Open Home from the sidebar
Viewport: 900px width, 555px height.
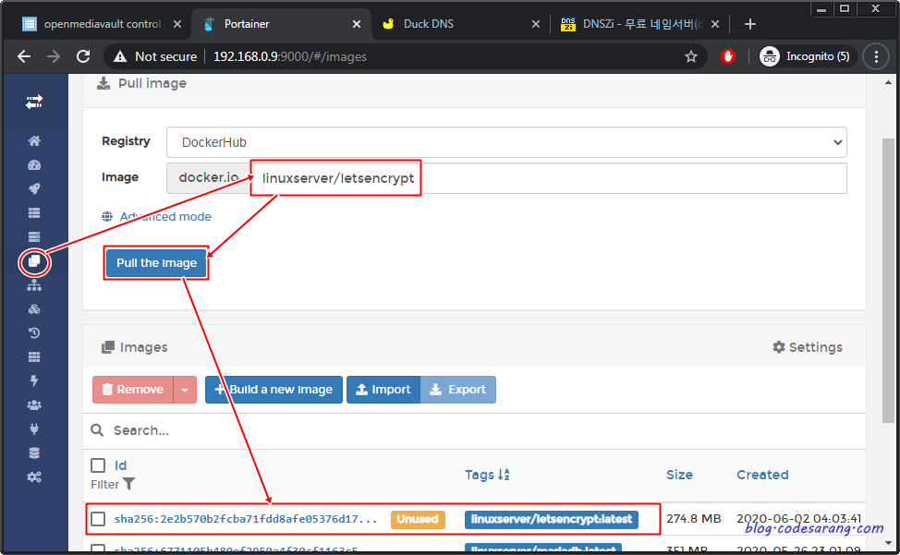coord(34,141)
